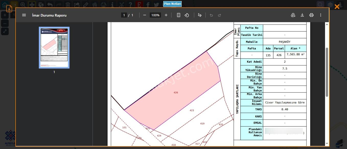Click the Kat Adedi label cell
Screen dimensions: 347x149
pyautogui.click(x=252, y=62)
